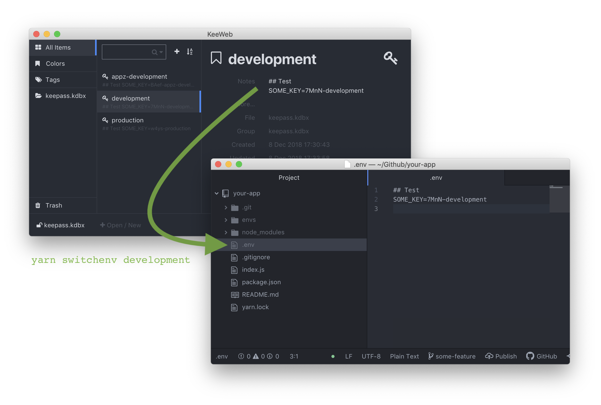
Task: Click Open / New in the footer
Action: point(121,225)
